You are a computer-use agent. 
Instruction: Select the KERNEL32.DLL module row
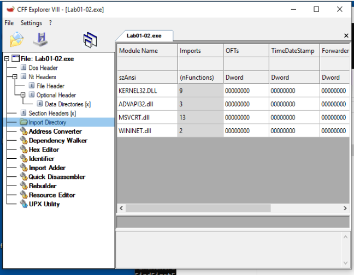pos(233,91)
